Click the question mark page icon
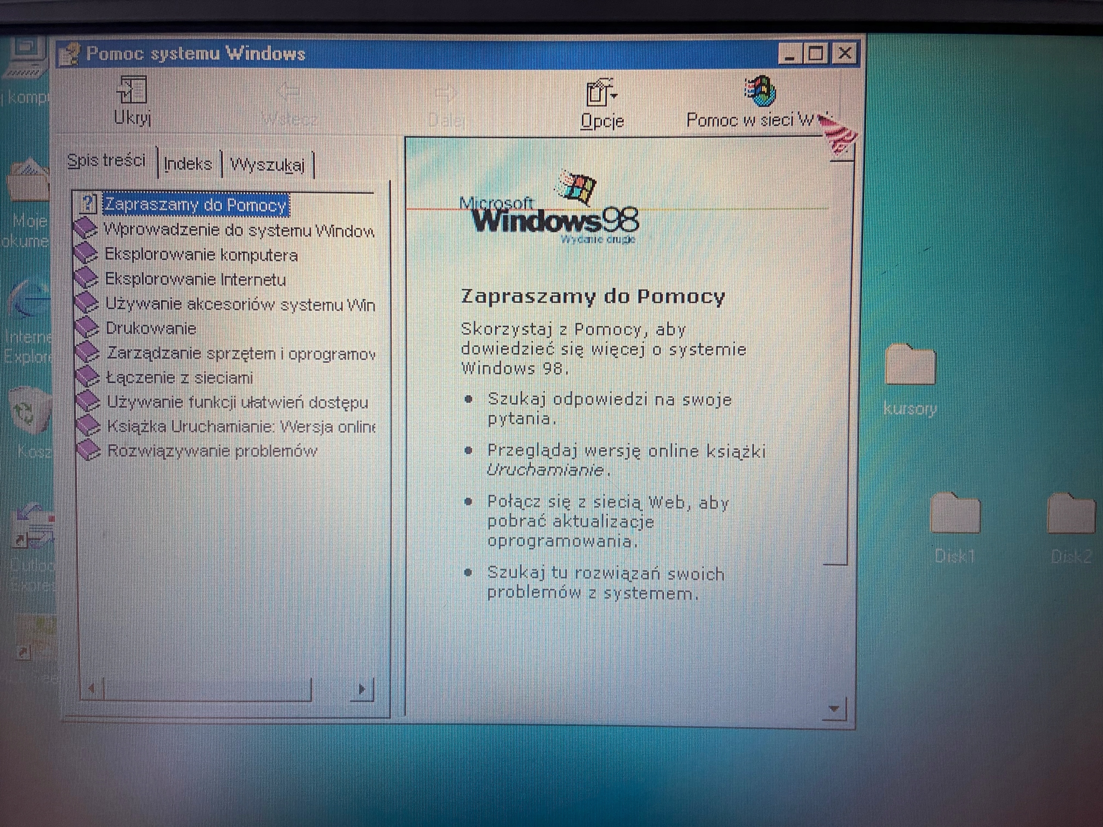 pyautogui.click(x=88, y=204)
